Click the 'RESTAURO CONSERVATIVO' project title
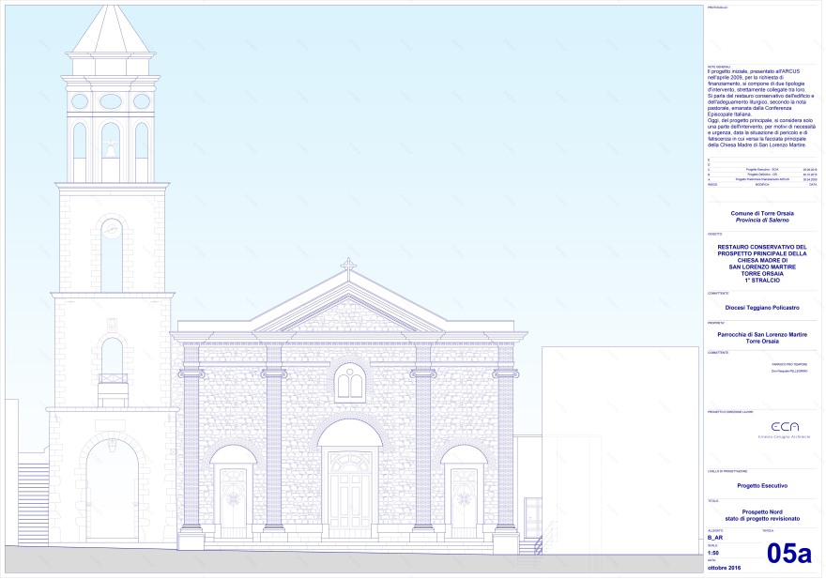 pyautogui.click(x=761, y=248)
